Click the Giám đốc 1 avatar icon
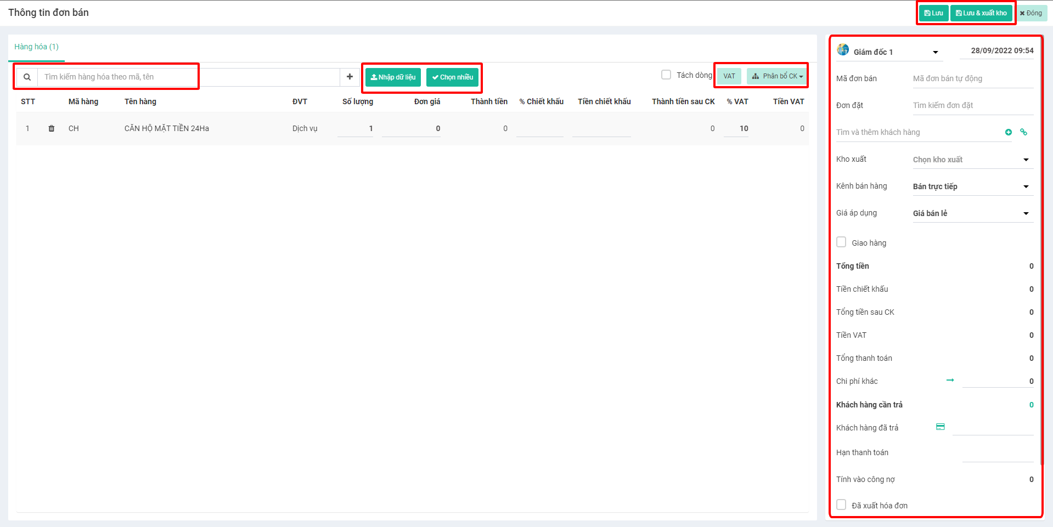 coord(843,50)
